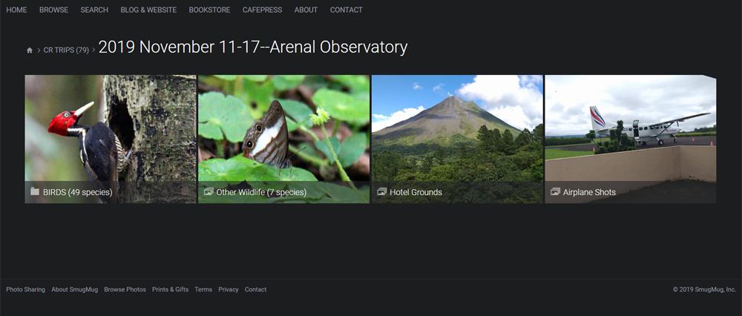Click the home icon in breadcrumb
The image size is (742, 316).
30,50
